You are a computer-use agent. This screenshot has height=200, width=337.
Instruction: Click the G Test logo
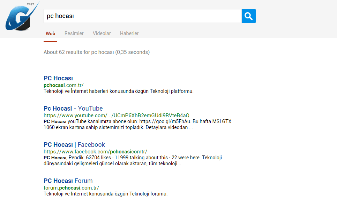point(22,16)
